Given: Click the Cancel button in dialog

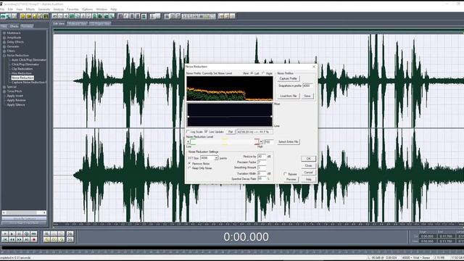Looking at the screenshot, I should 308,173.
